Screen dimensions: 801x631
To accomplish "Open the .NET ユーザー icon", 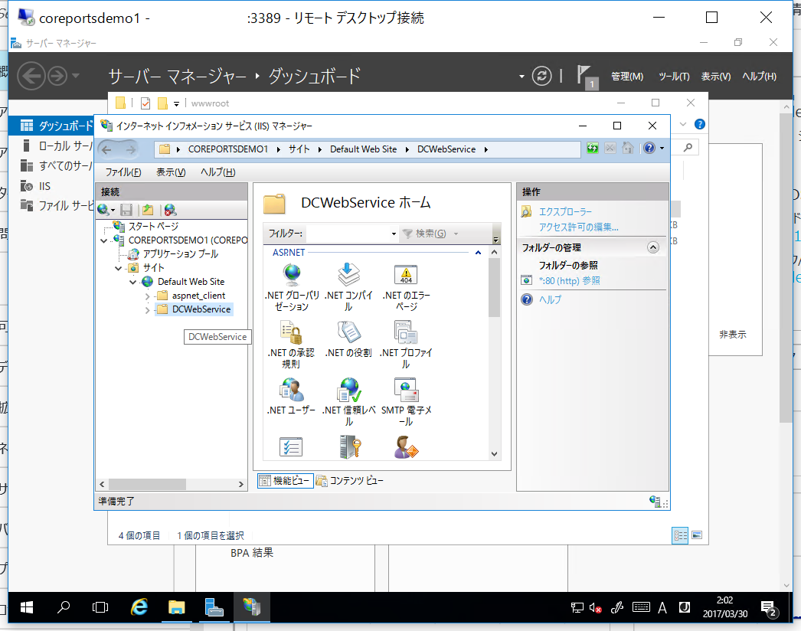I will [292, 397].
